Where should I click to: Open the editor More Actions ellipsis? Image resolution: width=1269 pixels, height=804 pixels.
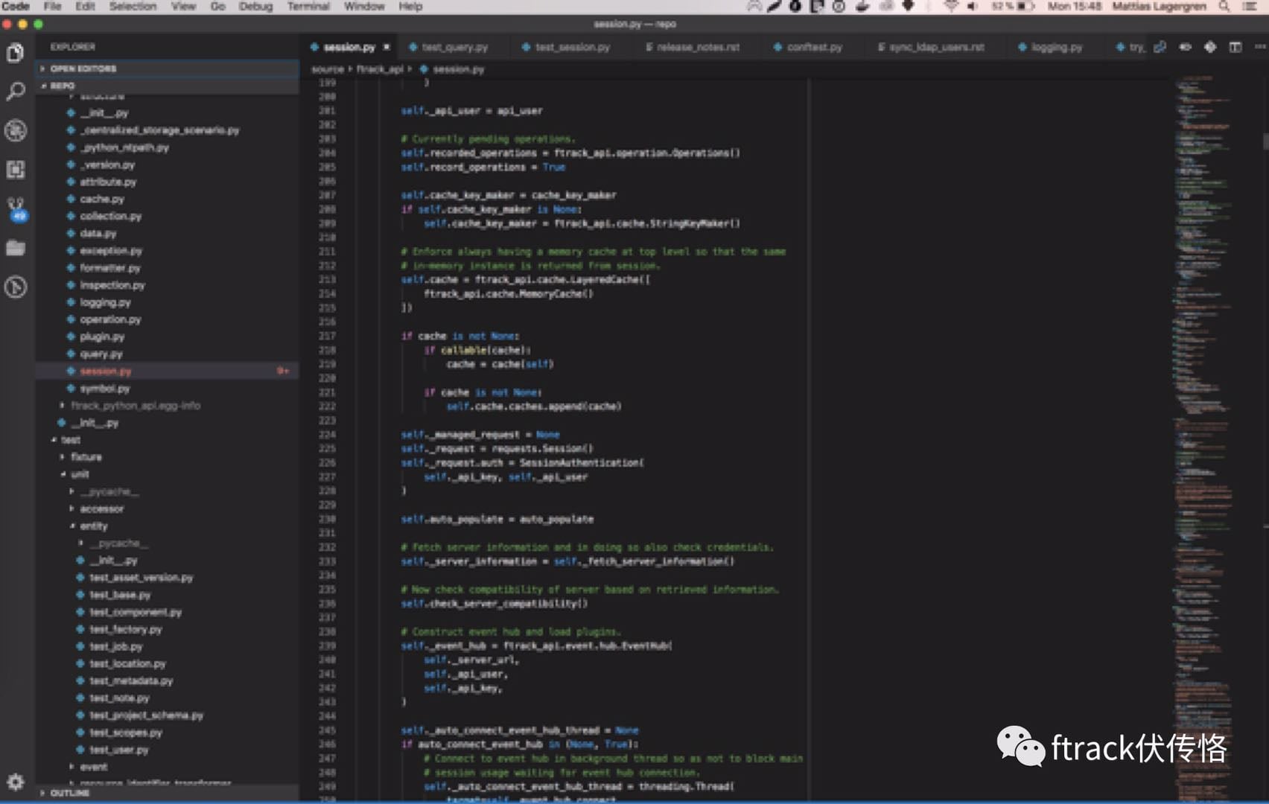[1259, 47]
